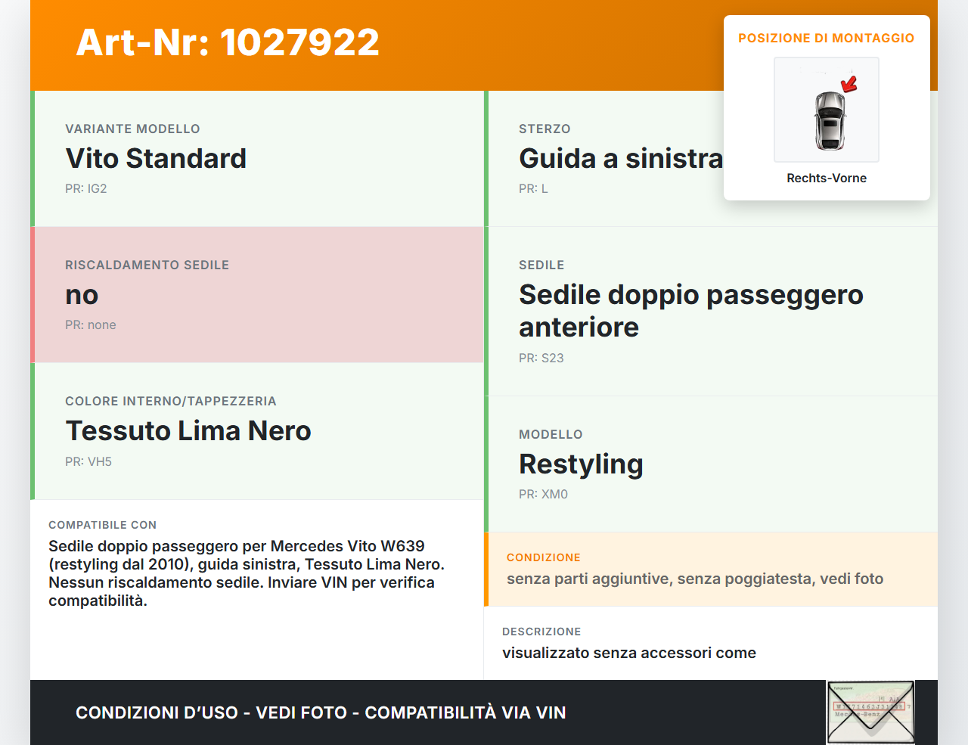Click the 'PR: L' code
The image size is (968, 745).
tap(533, 188)
